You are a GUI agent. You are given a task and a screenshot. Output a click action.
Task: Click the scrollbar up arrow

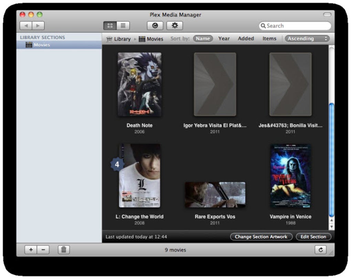click(x=331, y=220)
